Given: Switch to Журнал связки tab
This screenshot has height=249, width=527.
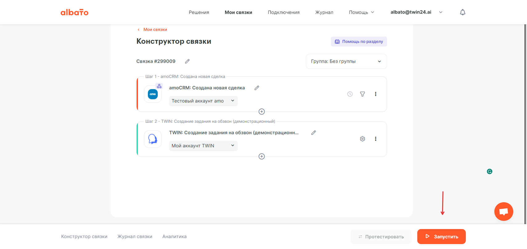Looking at the screenshot, I should pyautogui.click(x=135, y=236).
